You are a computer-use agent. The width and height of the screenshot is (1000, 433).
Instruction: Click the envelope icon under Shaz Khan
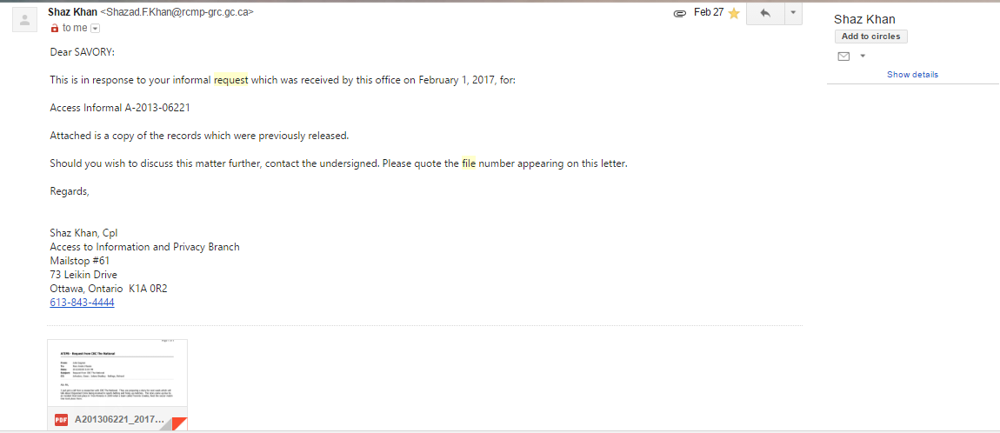pyautogui.click(x=843, y=57)
